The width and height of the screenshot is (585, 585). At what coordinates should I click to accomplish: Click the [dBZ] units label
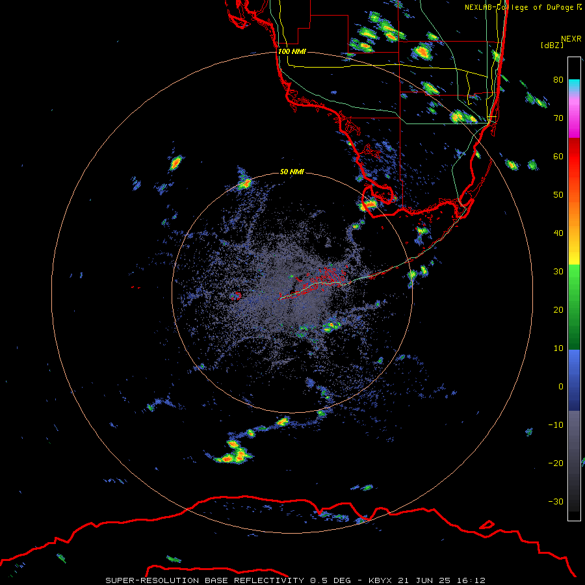pyautogui.click(x=552, y=45)
